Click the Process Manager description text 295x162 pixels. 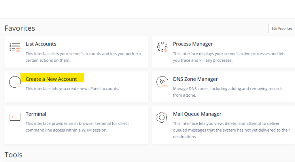click(229, 57)
